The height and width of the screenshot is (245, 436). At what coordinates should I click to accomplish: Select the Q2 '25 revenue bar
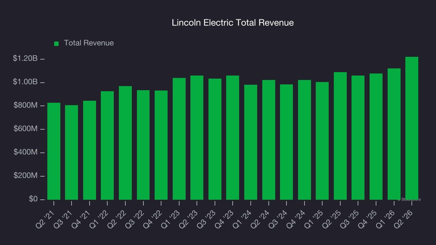pyautogui.click(x=340, y=136)
